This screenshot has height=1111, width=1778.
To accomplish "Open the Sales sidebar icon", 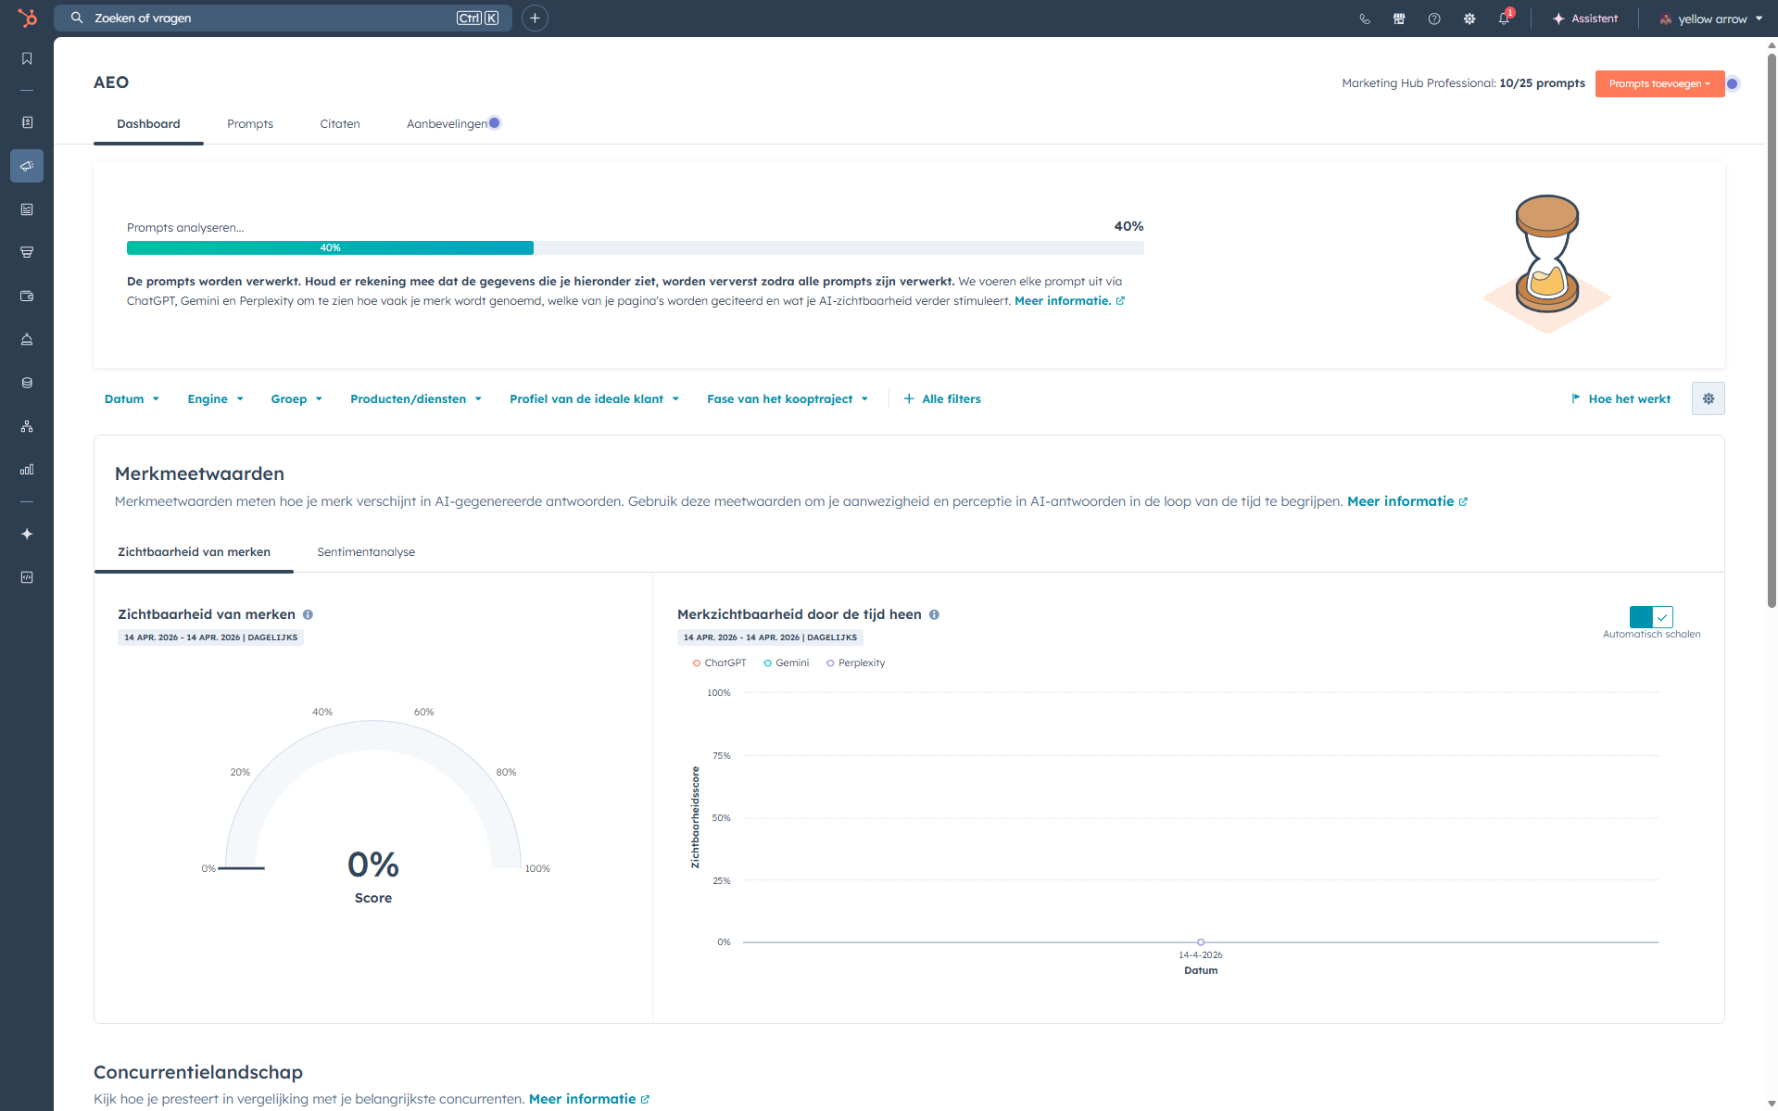I will pyautogui.click(x=27, y=252).
